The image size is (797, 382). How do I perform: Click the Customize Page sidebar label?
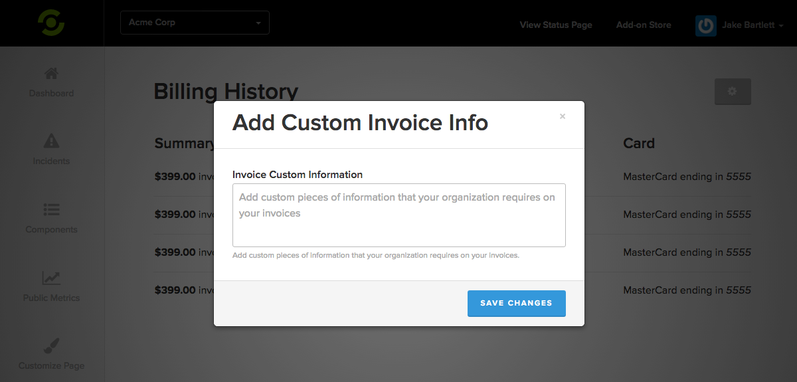pyautogui.click(x=51, y=366)
